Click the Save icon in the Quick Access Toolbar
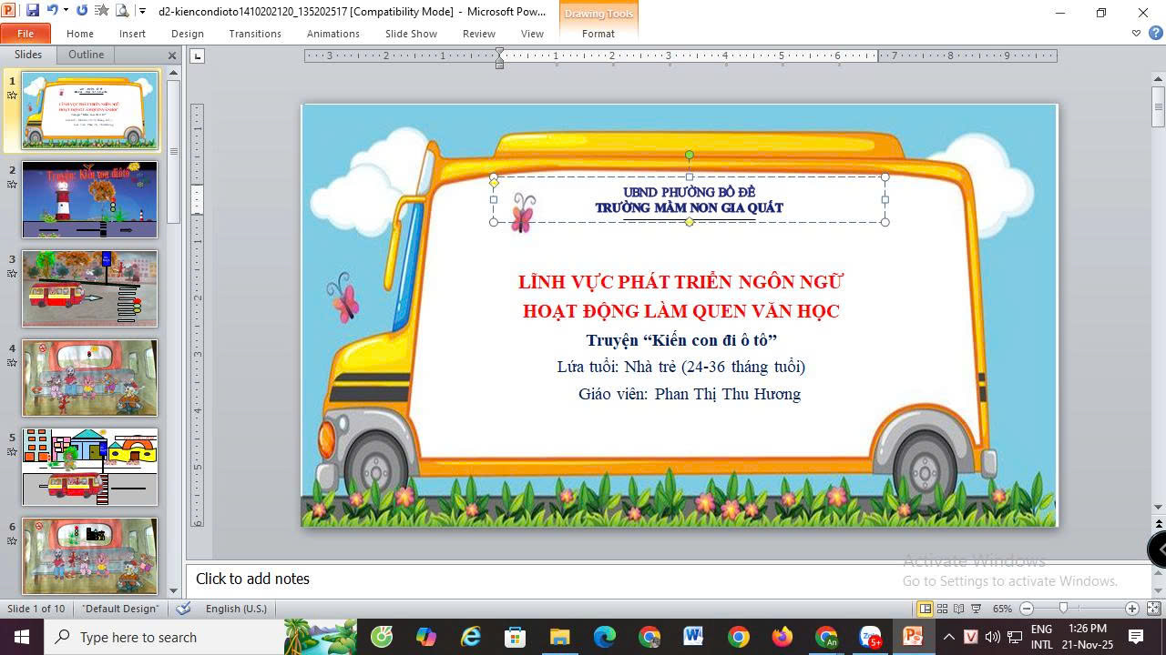 (x=33, y=11)
